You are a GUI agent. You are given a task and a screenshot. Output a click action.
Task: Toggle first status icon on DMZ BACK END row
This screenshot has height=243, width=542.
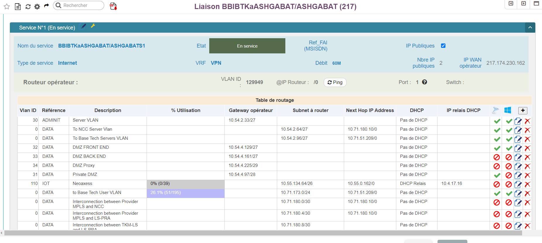click(x=497, y=157)
